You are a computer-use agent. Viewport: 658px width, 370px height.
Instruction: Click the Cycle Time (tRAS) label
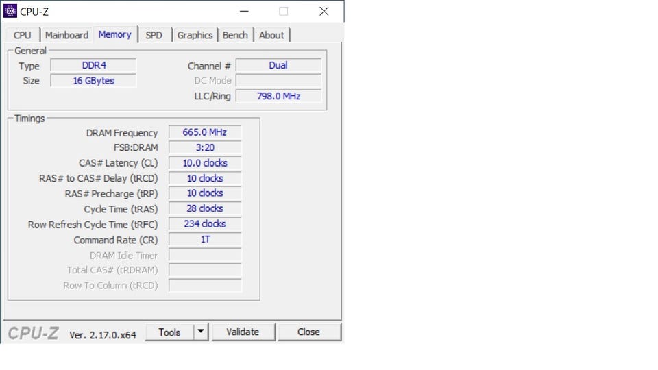click(x=121, y=210)
